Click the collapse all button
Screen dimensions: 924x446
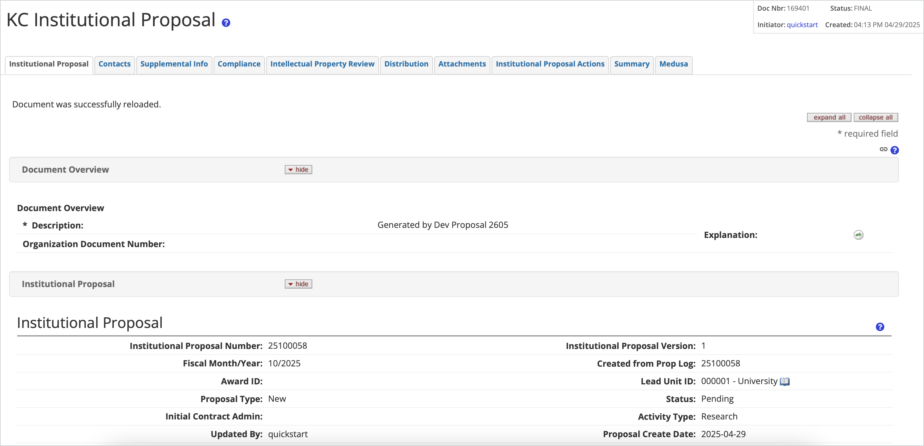(876, 117)
